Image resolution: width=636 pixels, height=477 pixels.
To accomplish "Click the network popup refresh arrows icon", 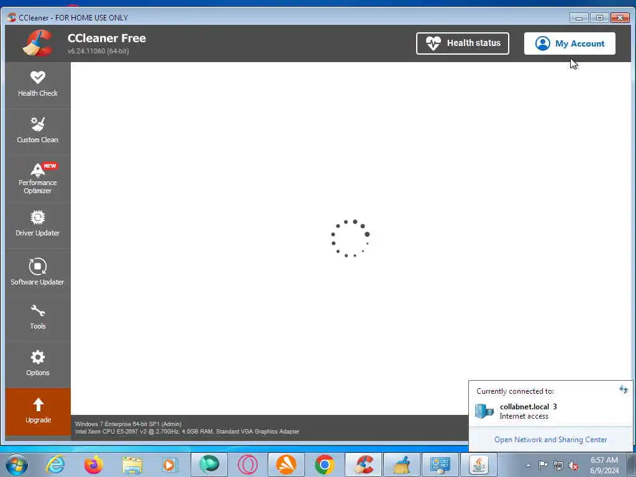I will click(624, 390).
